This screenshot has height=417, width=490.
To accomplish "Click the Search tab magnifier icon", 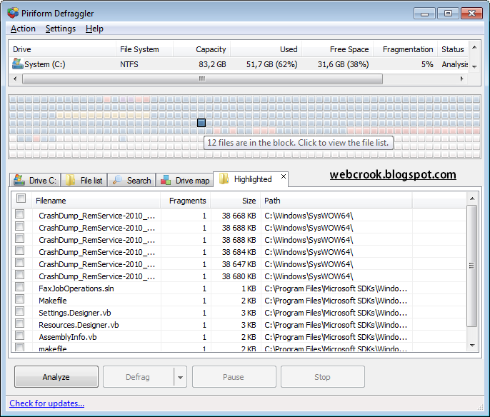I will point(117,180).
